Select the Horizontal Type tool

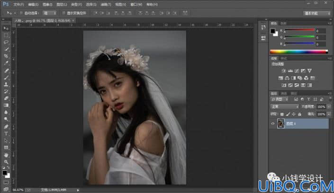pyautogui.click(x=6, y=133)
